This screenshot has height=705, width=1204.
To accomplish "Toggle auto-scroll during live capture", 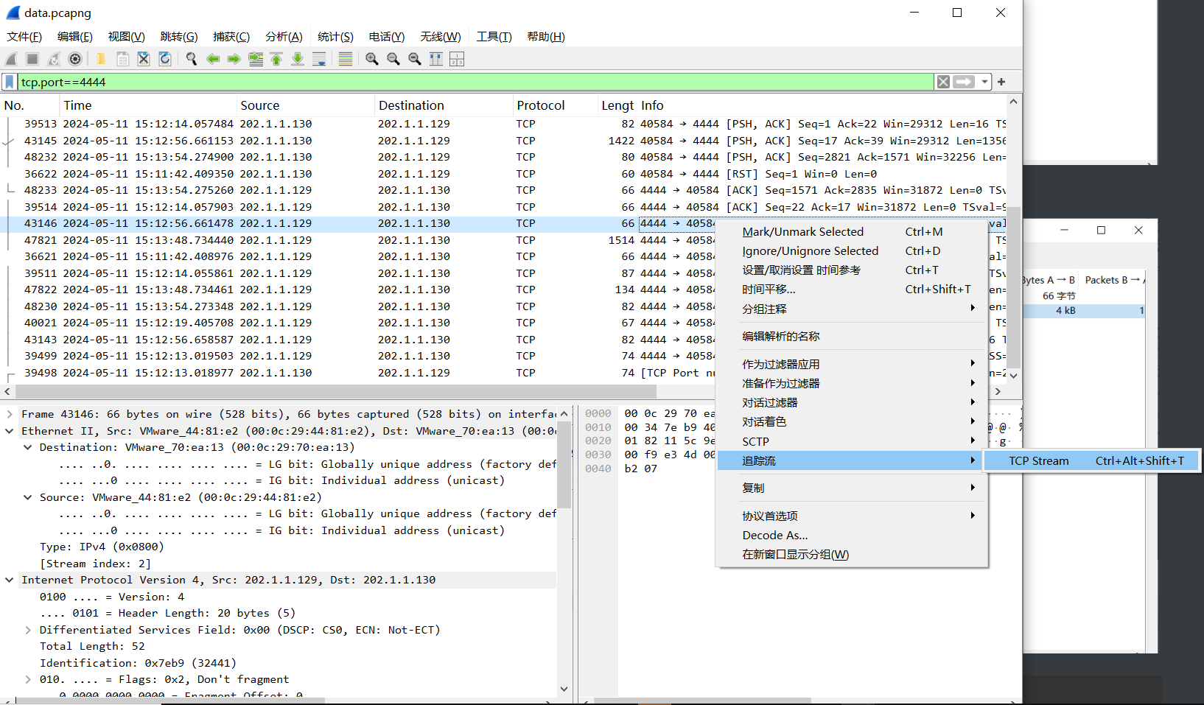I will coord(319,59).
